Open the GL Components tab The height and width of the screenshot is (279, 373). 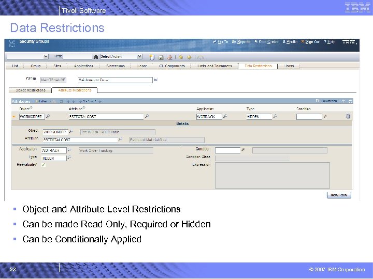tap(172, 66)
